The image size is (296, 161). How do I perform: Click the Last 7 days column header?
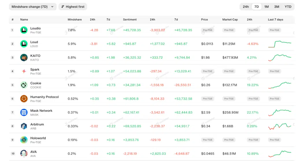pos(275,19)
